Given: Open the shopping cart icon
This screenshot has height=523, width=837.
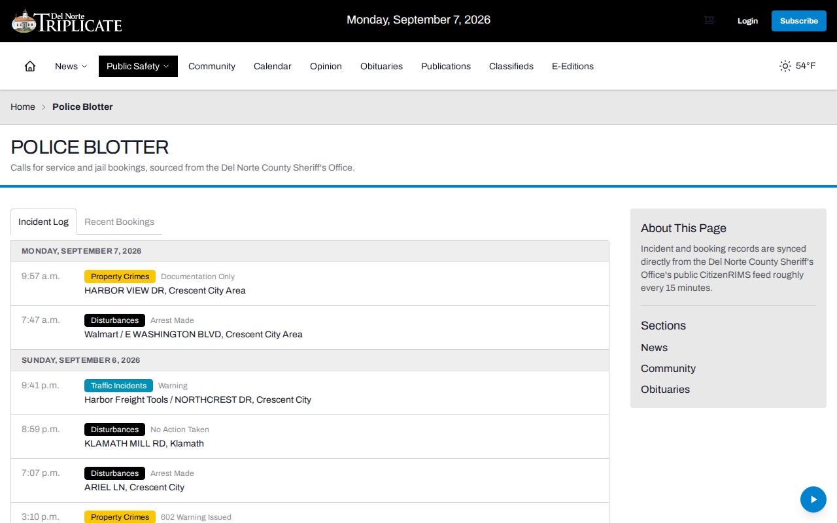Looking at the screenshot, I should [x=709, y=20].
